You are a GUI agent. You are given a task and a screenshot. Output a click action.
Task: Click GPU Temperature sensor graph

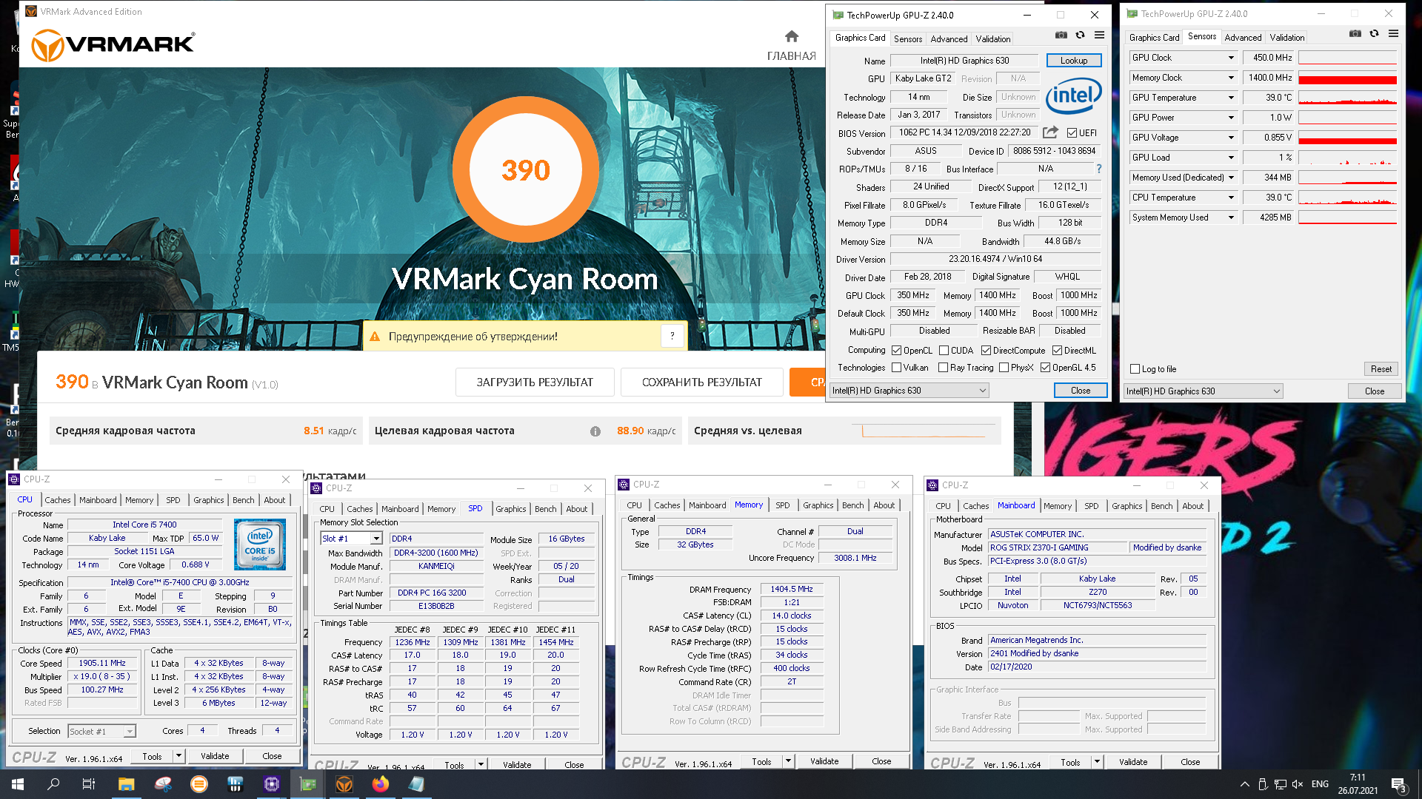coord(1348,98)
